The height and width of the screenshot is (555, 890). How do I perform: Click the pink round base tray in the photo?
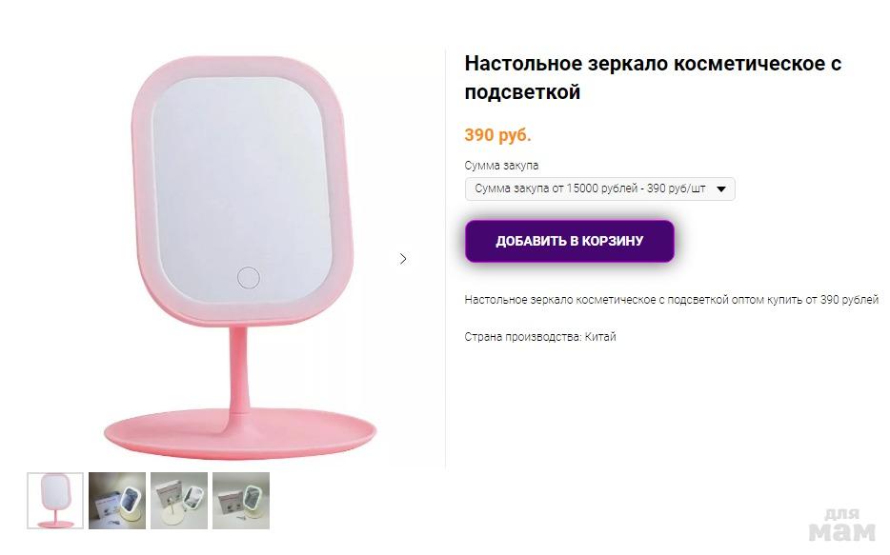[241, 434]
